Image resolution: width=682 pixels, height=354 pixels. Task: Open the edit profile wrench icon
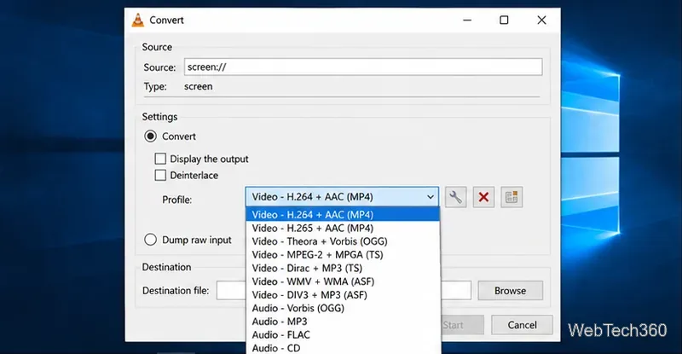click(x=455, y=197)
